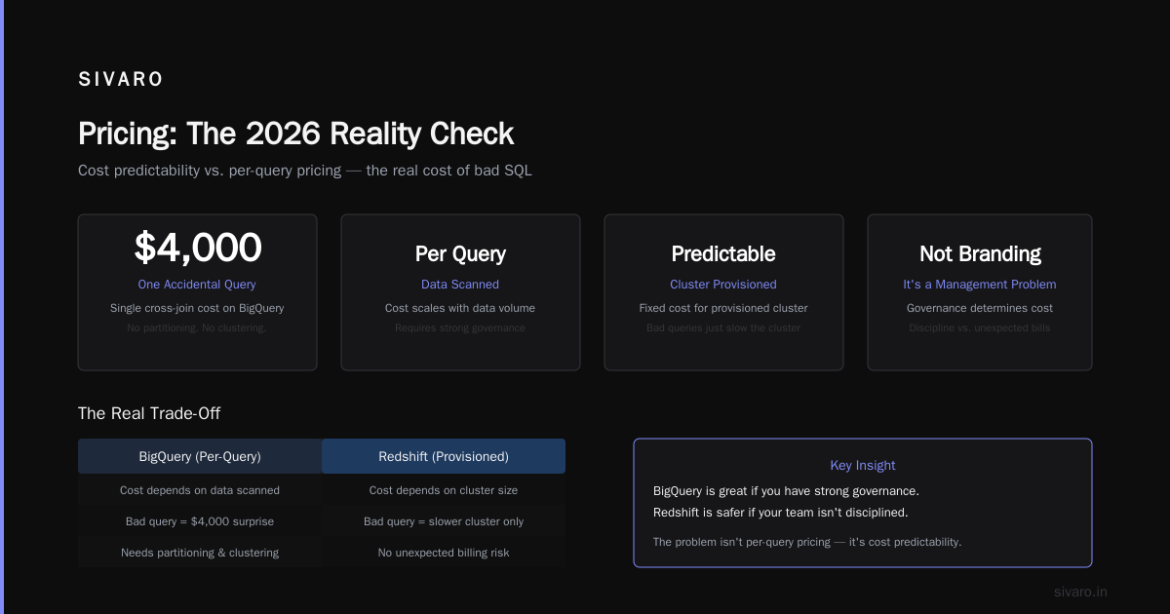Image resolution: width=1170 pixels, height=614 pixels.
Task: Click "Cost depends on data scanned" cell
Action: pyautogui.click(x=200, y=490)
